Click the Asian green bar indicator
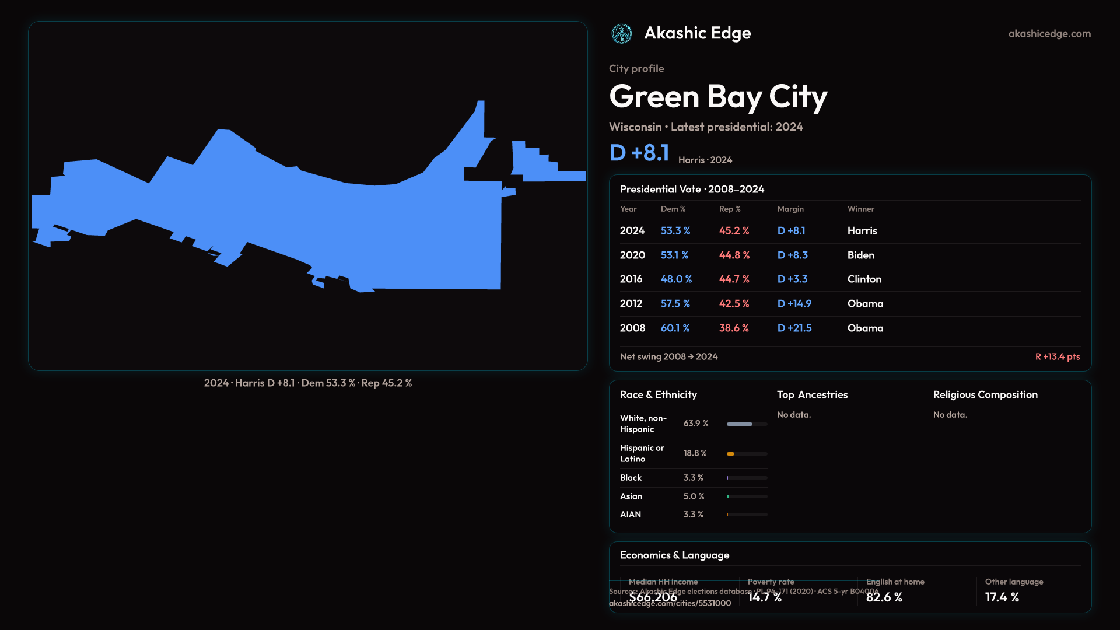1120x630 pixels. tap(728, 496)
